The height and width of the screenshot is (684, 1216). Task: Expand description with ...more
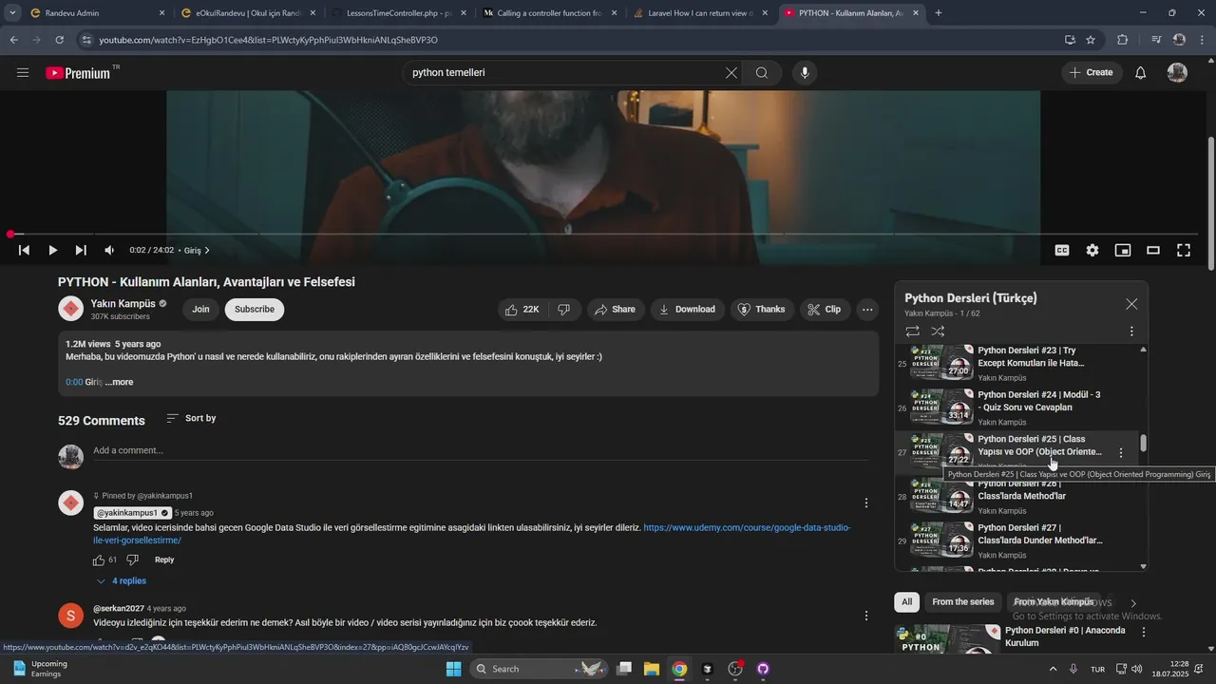tap(120, 382)
